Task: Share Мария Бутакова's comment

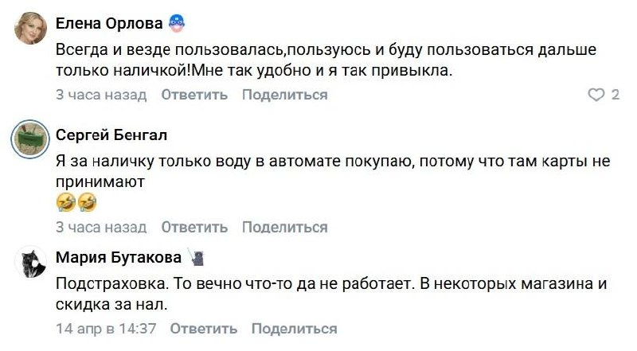Action: click(x=294, y=329)
